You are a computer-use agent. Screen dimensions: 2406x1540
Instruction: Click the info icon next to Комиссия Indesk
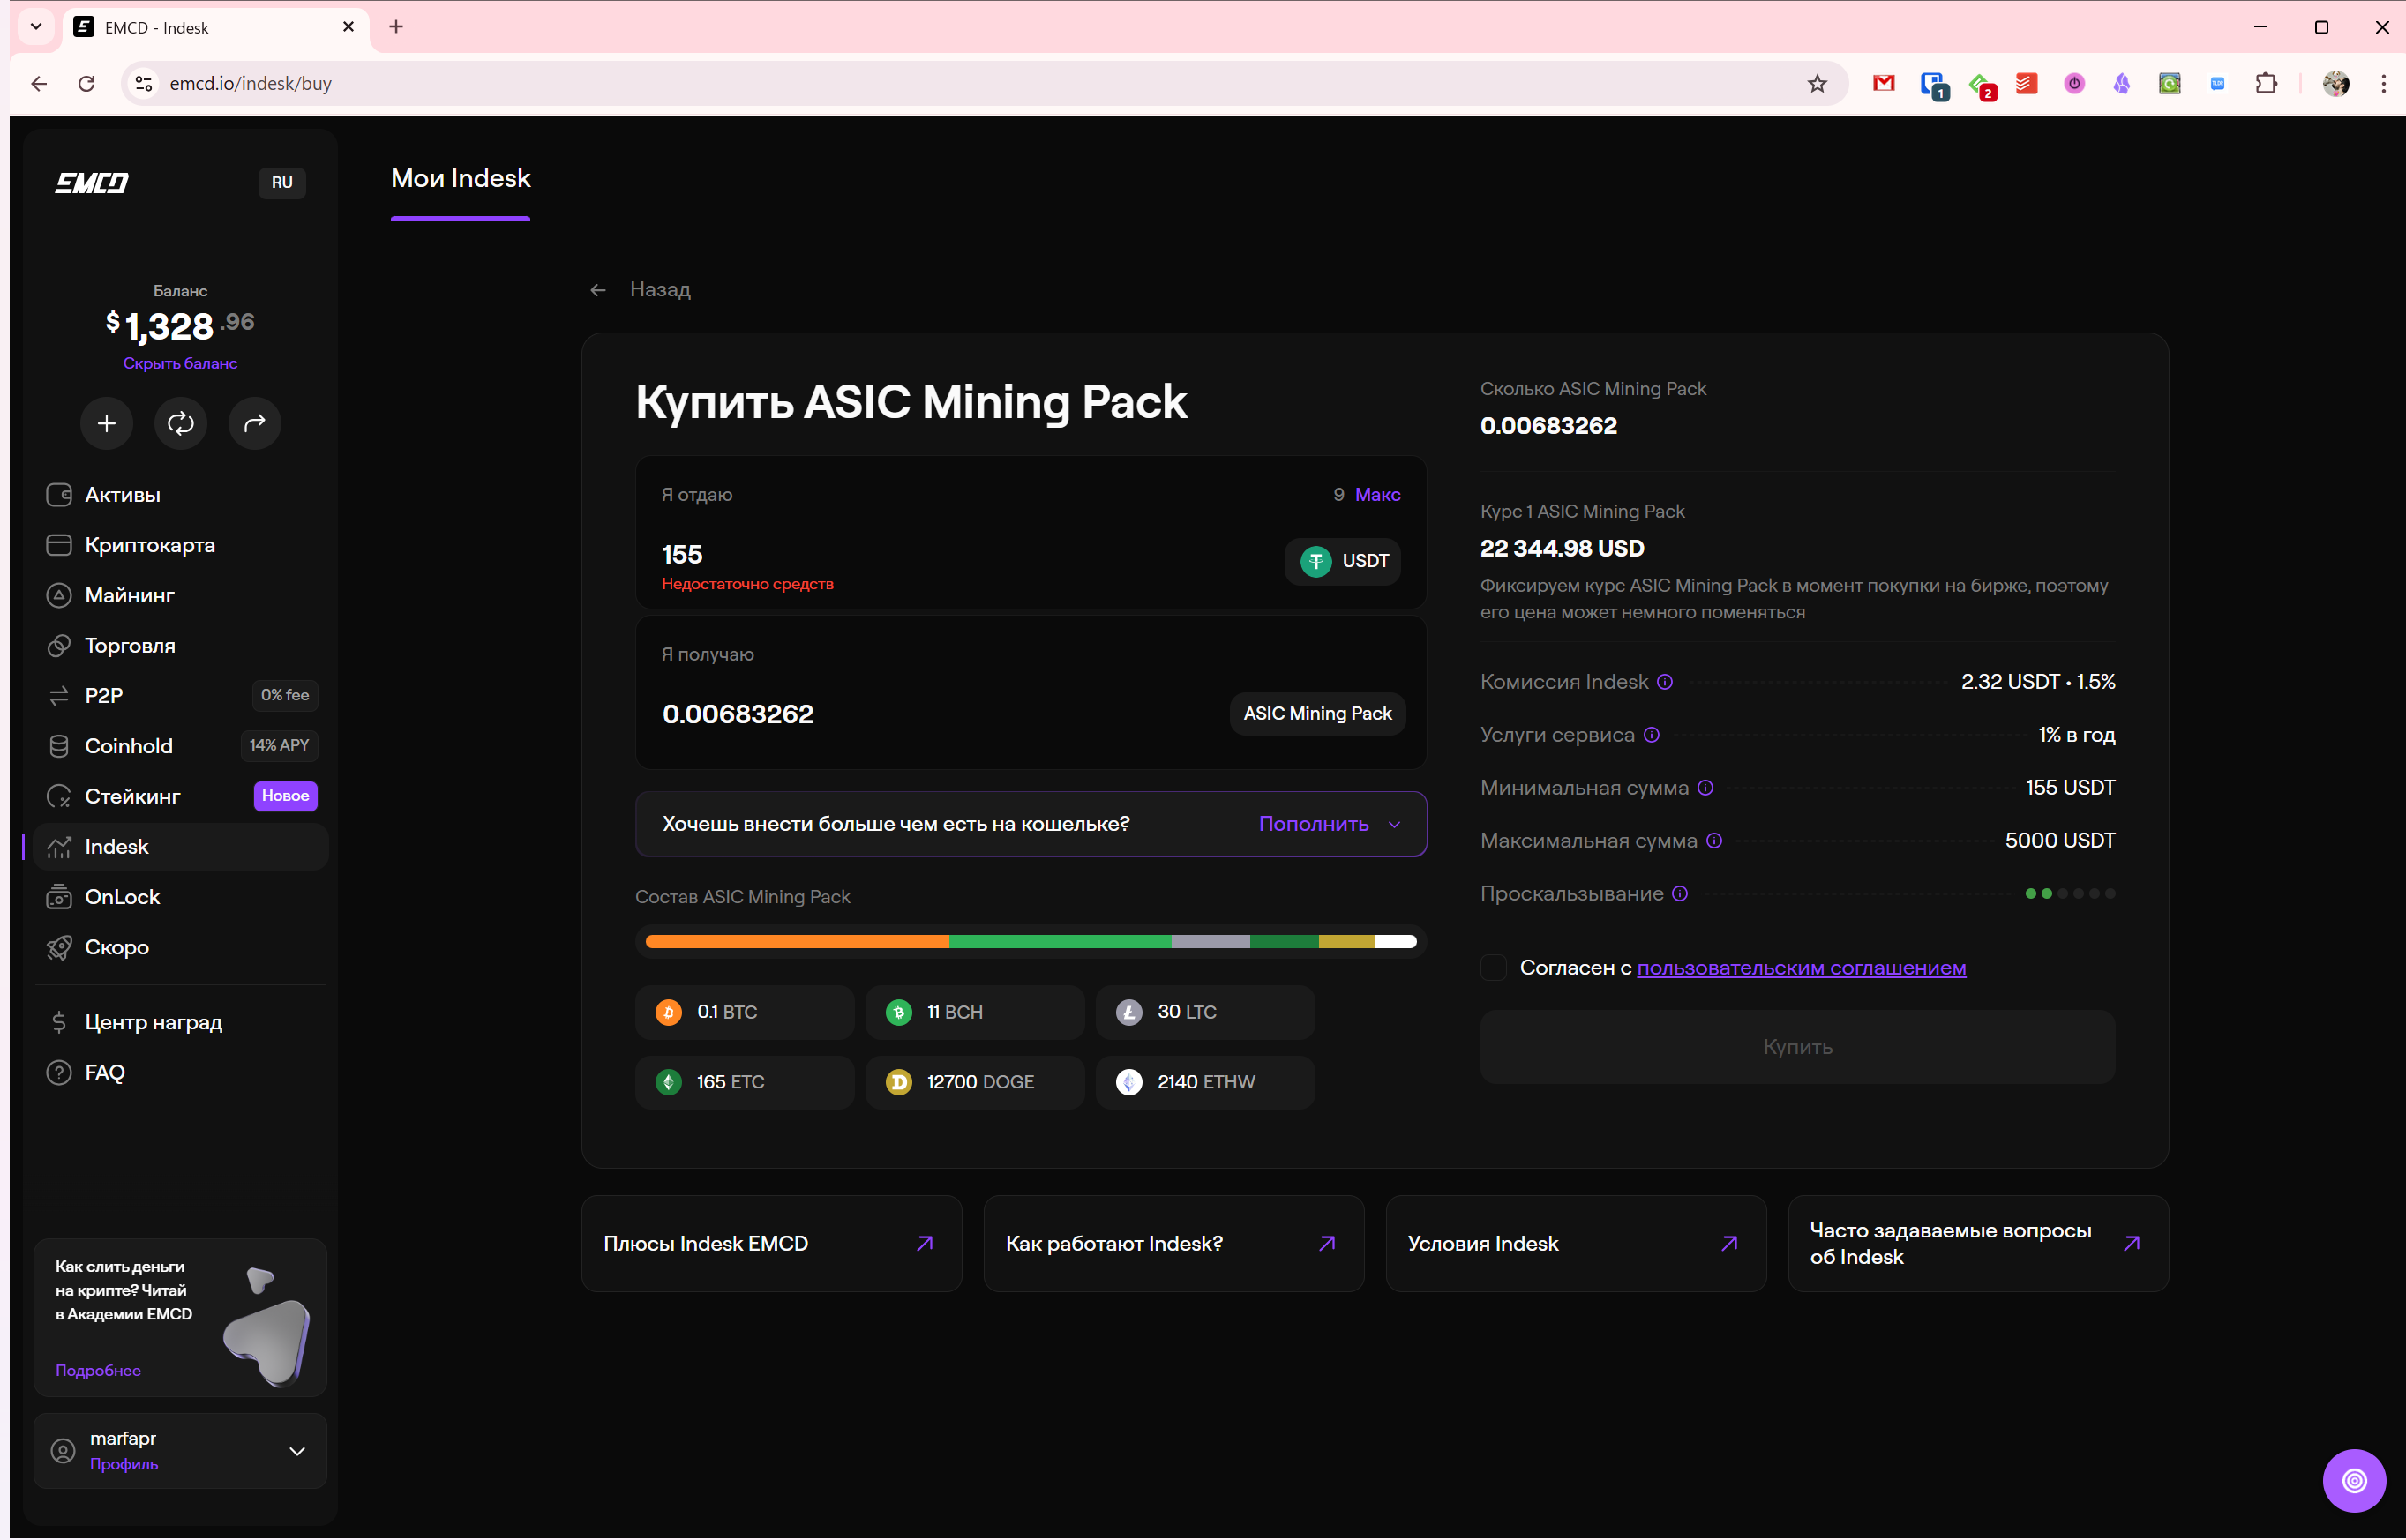tap(1664, 682)
